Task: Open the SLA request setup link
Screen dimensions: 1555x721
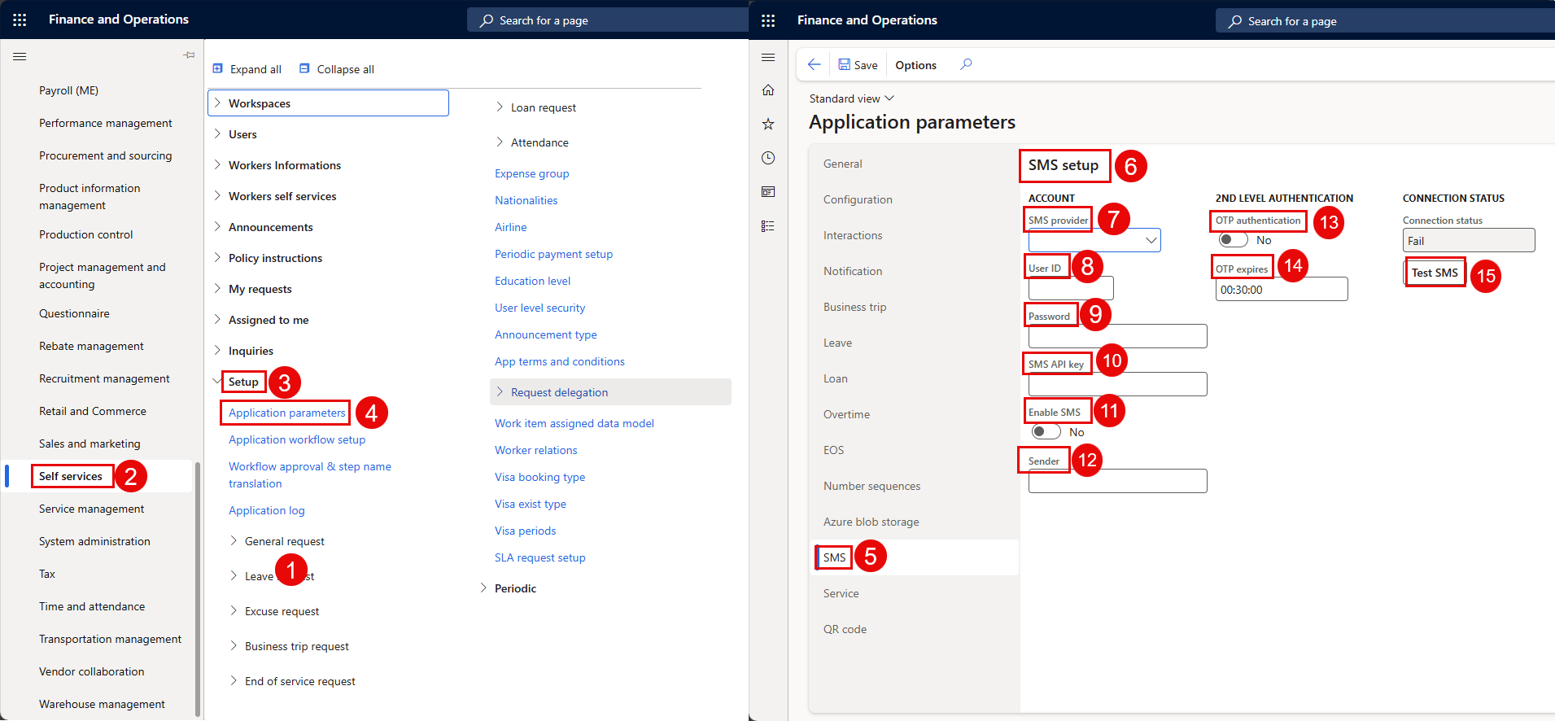Action: click(539, 557)
